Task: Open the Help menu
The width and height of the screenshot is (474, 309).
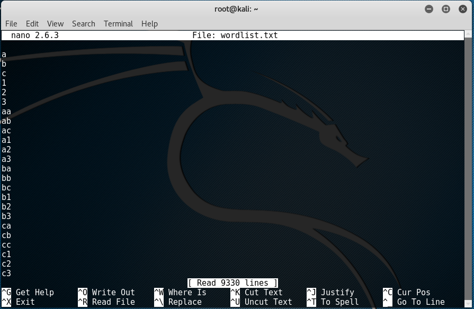Action: pyautogui.click(x=149, y=24)
